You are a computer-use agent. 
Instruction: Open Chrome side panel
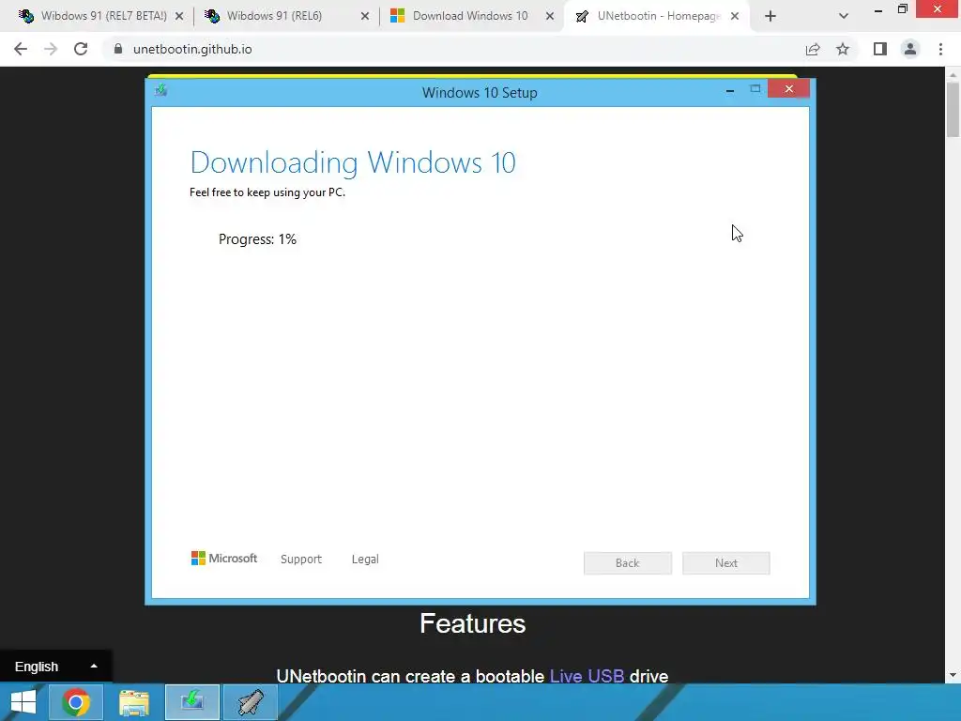880,49
